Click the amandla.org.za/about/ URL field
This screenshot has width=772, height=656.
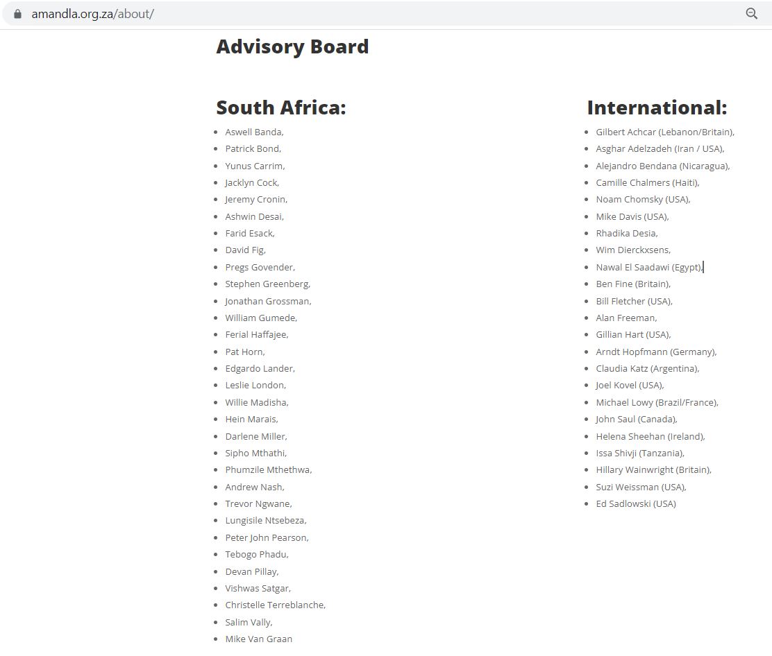pyautogui.click(x=92, y=14)
